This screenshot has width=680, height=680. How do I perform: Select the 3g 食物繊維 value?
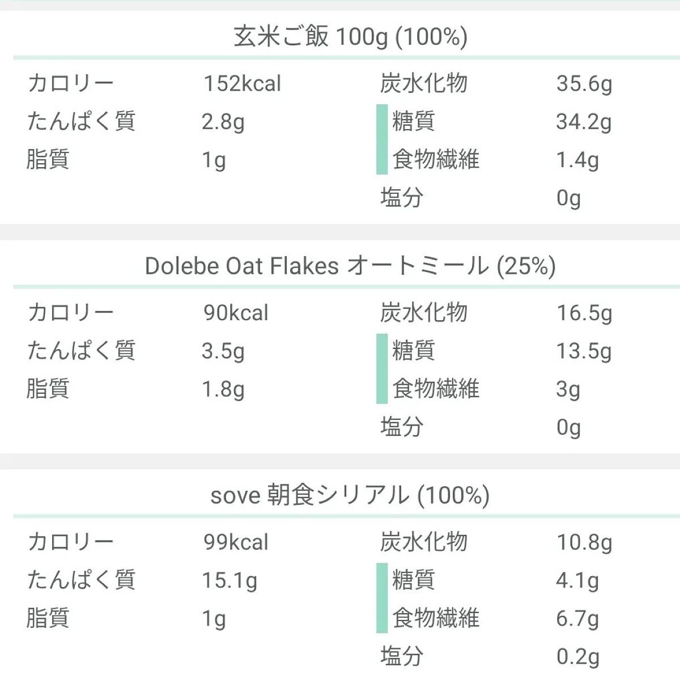[x=568, y=389]
